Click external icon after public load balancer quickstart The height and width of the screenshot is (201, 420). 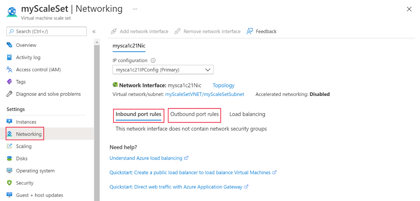pyautogui.click(x=274, y=172)
